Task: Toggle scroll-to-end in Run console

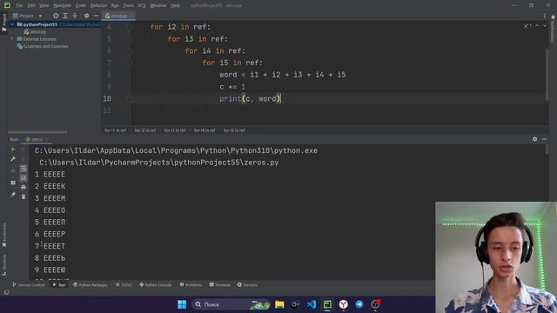Action: pos(23,177)
